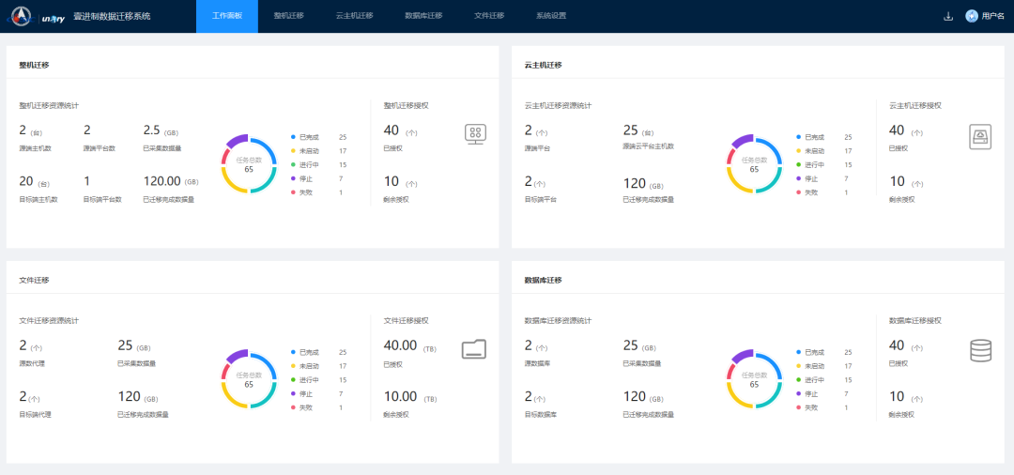The width and height of the screenshot is (1014, 475).
Task: Toggle 进行中 legend in 文件迁移 chart
Action: tap(309, 380)
